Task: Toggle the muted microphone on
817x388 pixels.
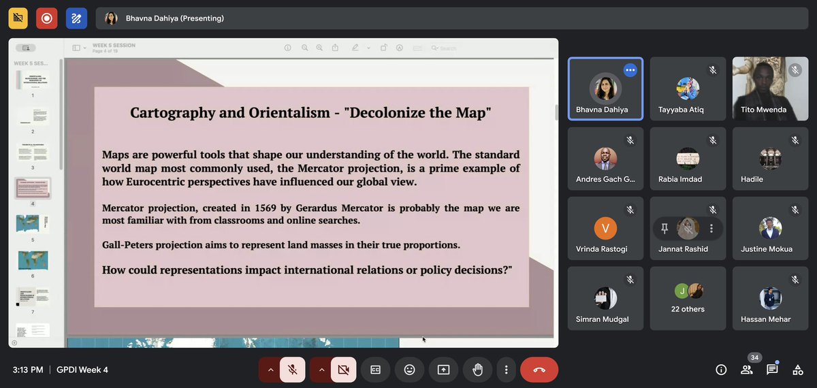Action: coord(292,370)
